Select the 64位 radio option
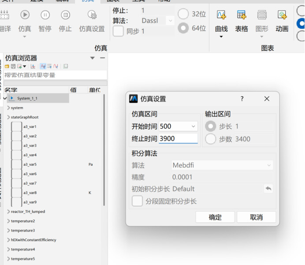The image size is (305, 265). coord(183,28)
